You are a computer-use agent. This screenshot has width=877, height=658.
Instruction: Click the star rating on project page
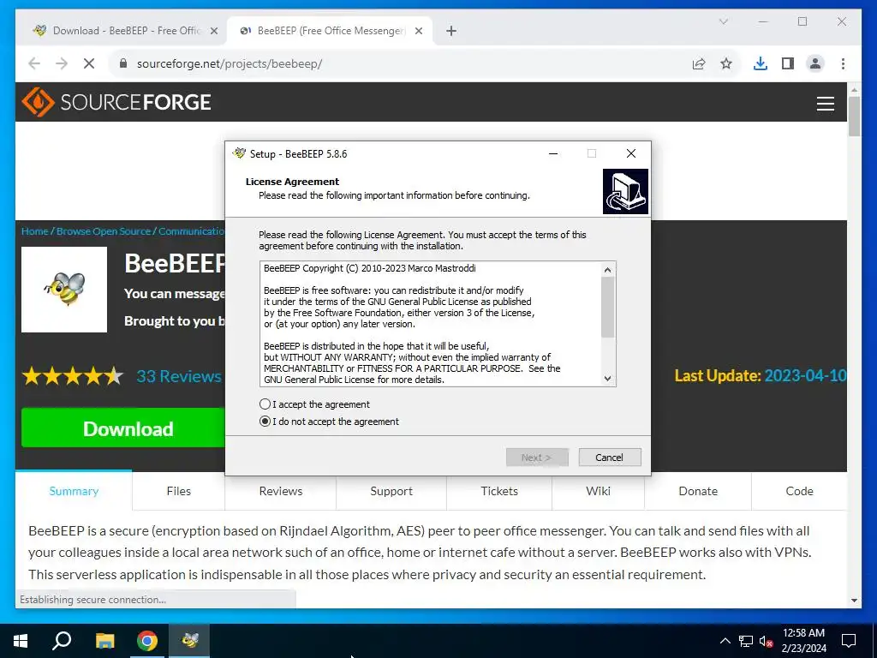(73, 376)
